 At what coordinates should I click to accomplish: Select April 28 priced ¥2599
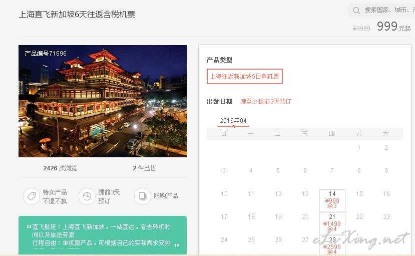(x=332, y=245)
